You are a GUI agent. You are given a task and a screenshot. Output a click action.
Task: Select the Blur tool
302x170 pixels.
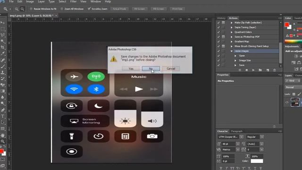[2, 97]
